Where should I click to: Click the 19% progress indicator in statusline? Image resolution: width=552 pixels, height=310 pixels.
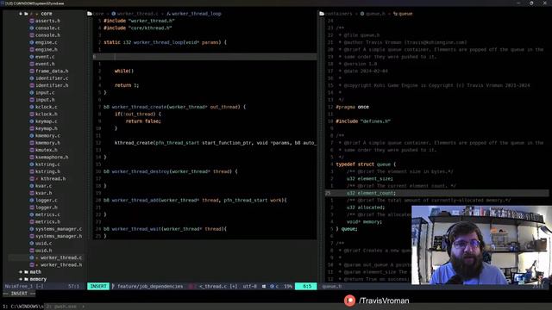(x=288, y=287)
